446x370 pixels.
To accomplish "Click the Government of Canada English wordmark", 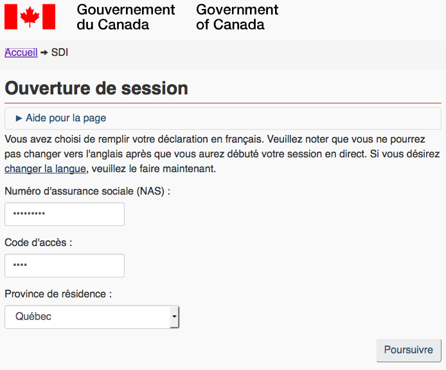I will [x=237, y=17].
